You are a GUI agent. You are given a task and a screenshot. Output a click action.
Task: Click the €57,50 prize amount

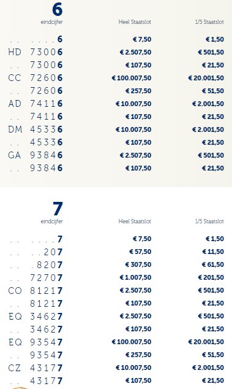pos(140,252)
